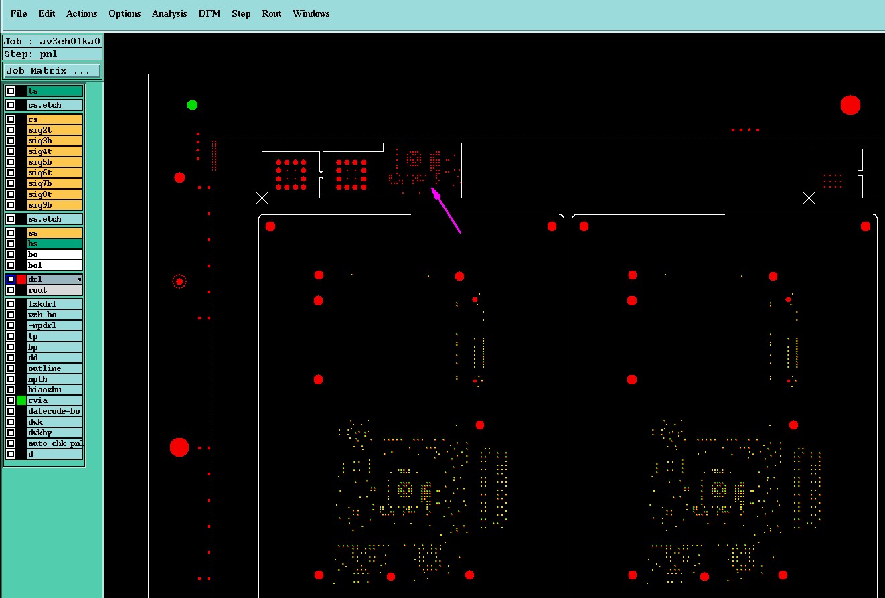The image size is (885, 598).
Task: Select the bp layer row
Action: pyautogui.click(x=55, y=347)
